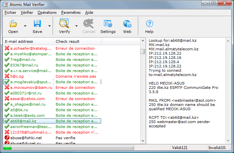Click 'IP:212.19.128.16' log line

coord(165,58)
